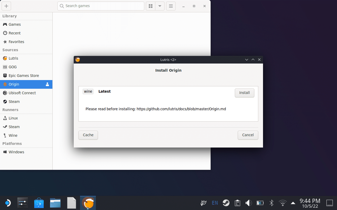
Task: Select Windows platform
Action: tap(26, 152)
